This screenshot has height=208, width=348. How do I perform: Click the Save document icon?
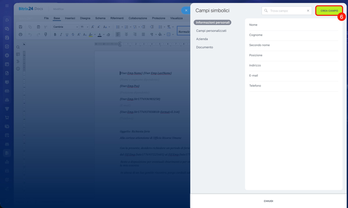[x=20, y=27]
